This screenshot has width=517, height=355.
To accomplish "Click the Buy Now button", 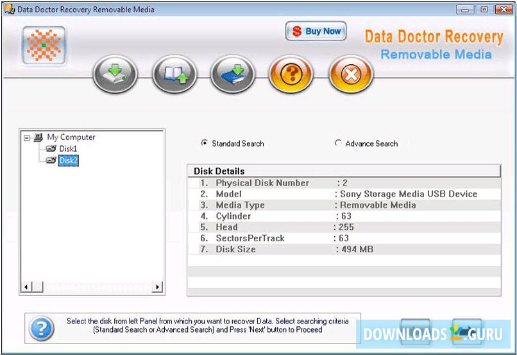I will 316,31.
